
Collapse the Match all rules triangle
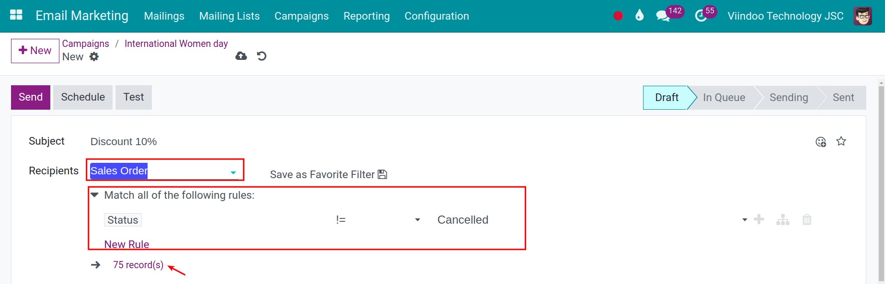pyautogui.click(x=95, y=195)
